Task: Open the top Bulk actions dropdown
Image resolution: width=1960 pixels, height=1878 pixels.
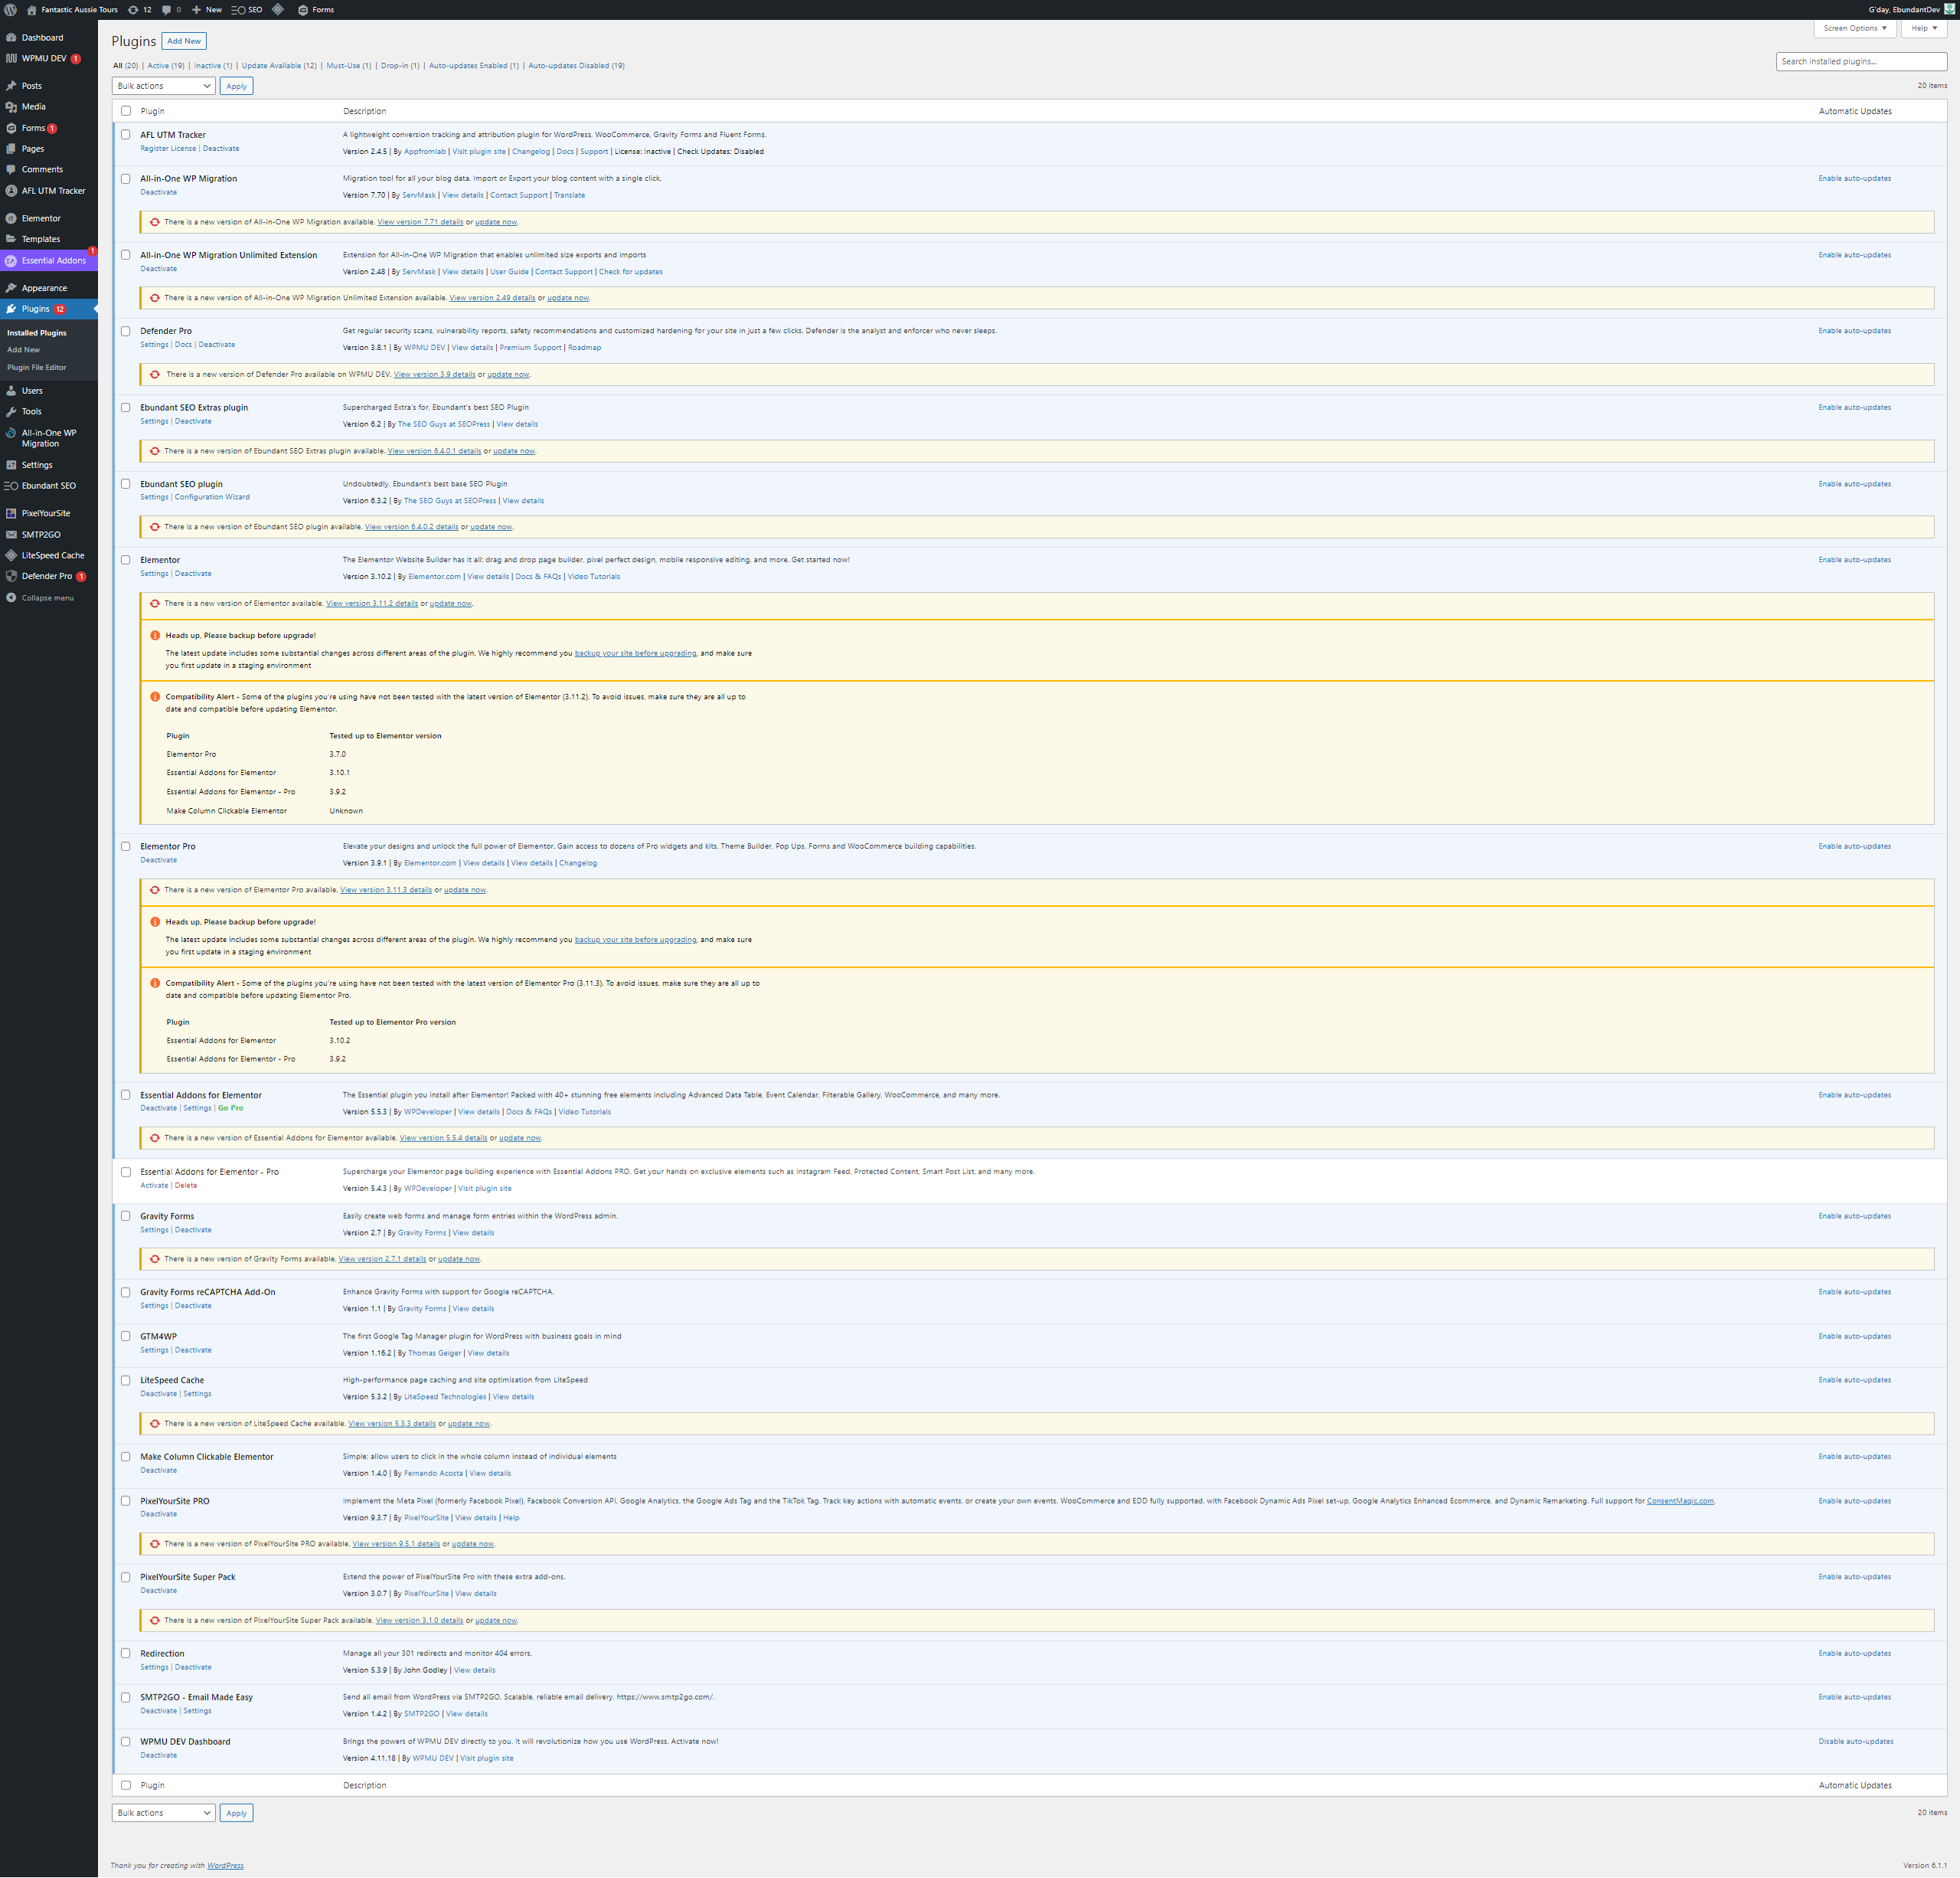Action: [163, 86]
